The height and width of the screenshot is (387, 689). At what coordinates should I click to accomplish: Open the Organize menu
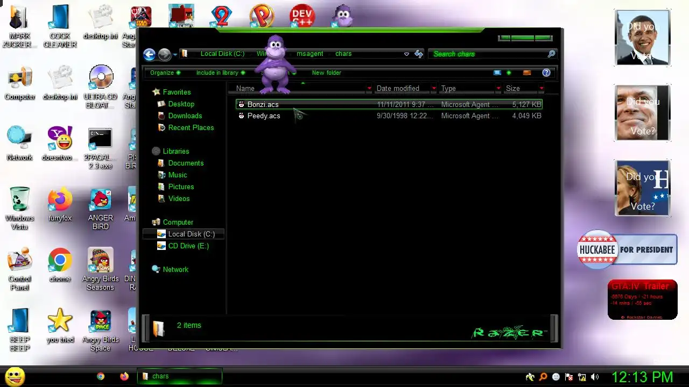(165, 73)
